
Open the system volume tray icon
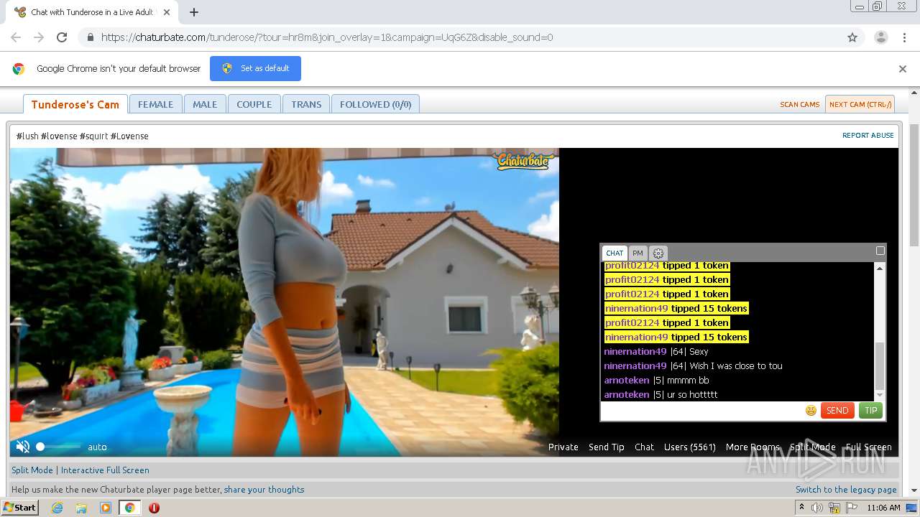tap(817, 508)
